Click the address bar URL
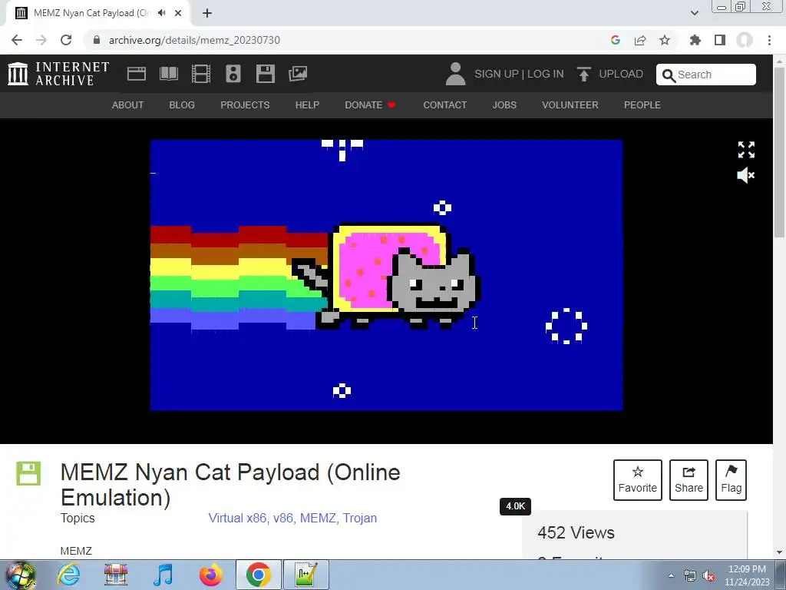Image resolution: width=786 pixels, height=590 pixels. [x=194, y=40]
